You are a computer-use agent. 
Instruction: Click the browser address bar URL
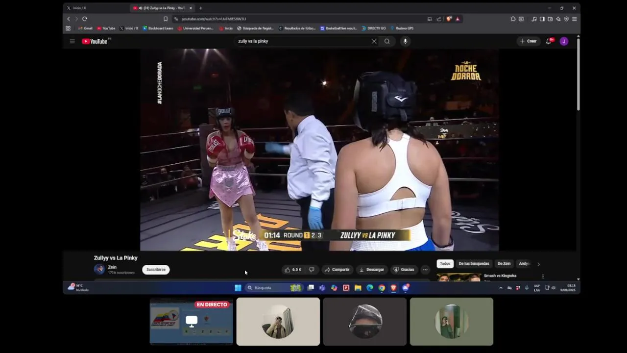pyautogui.click(x=214, y=19)
